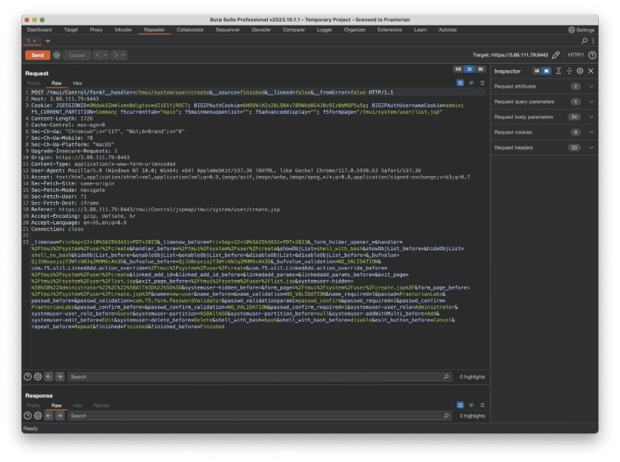Expand the Request cookies chevron
The image size is (620, 462).
pyautogui.click(x=592, y=132)
